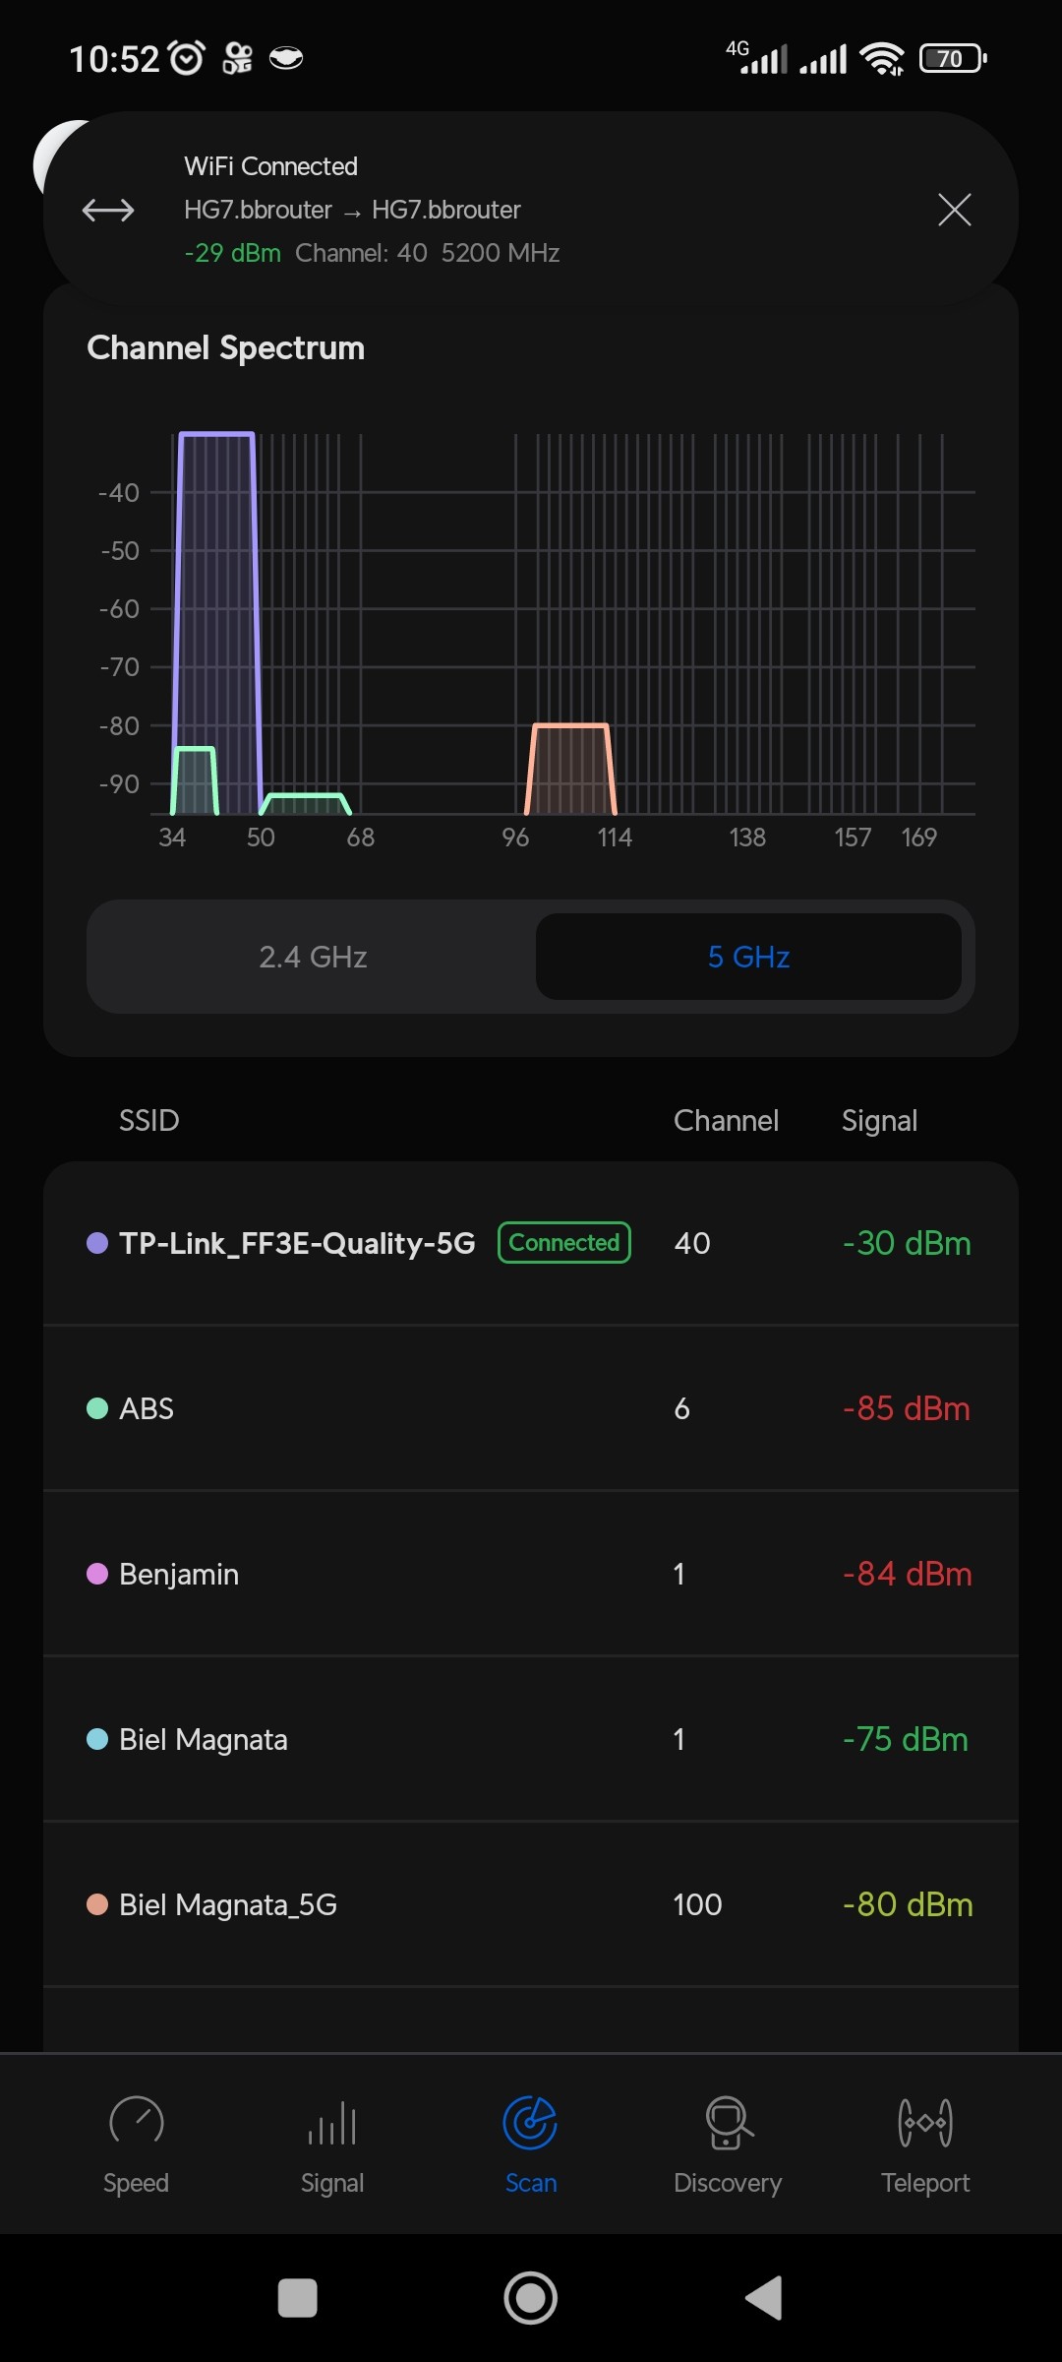Sort list by Channel column header
Image resolution: width=1062 pixels, height=2362 pixels.
tap(726, 1120)
